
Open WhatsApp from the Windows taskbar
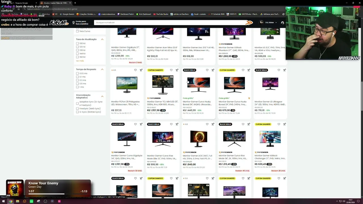pos(31,201)
